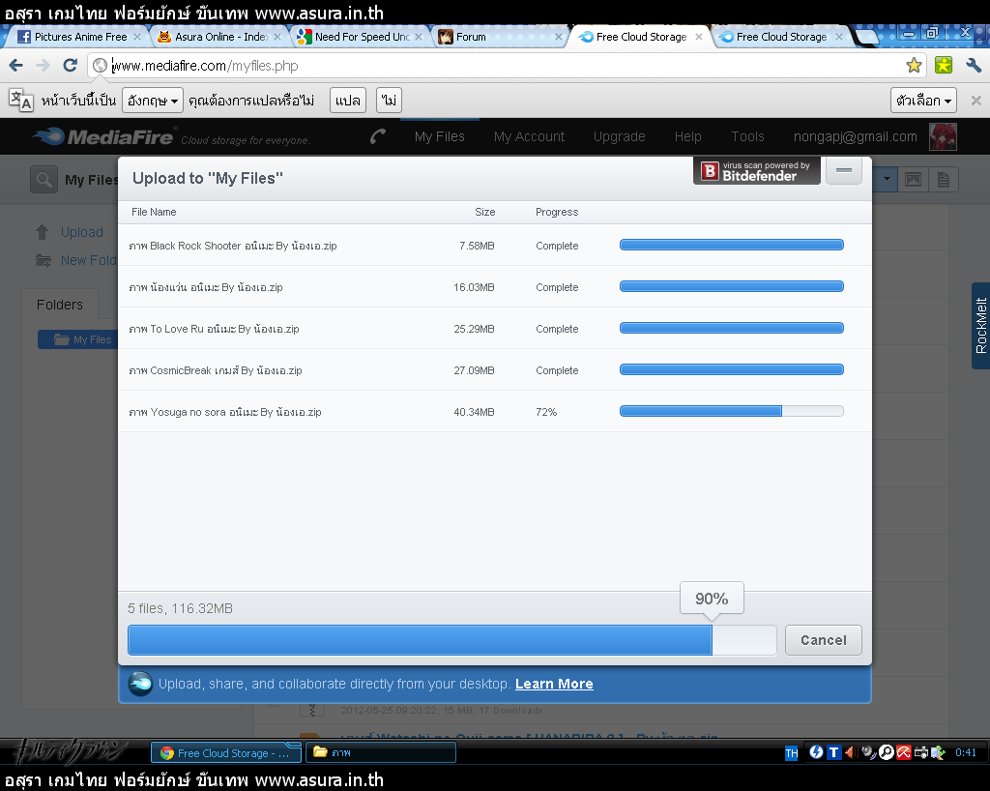990x791 pixels.
Task: Click the search magnifier beside My Files
Action: coord(44,180)
